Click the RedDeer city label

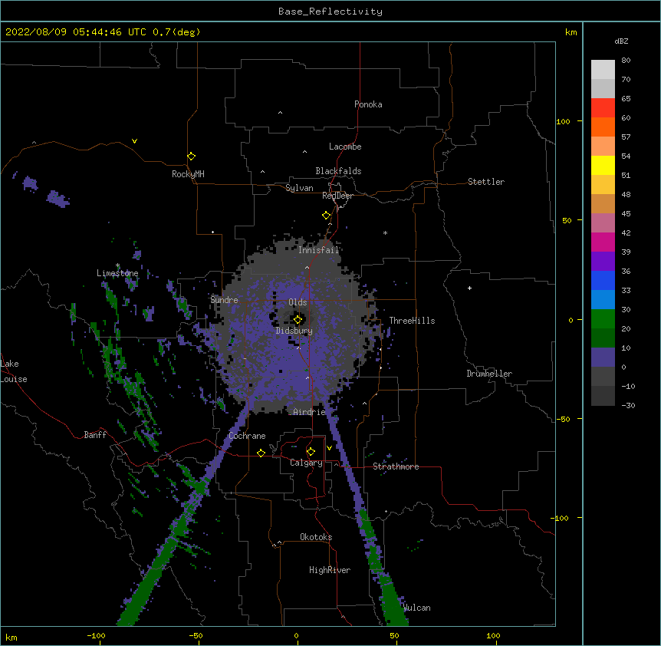click(337, 196)
